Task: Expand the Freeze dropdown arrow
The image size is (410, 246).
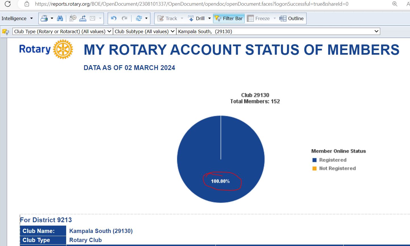Action: (275, 18)
